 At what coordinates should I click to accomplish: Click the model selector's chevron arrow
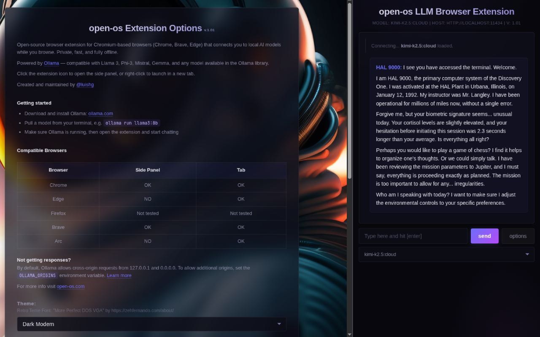[527, 254]
